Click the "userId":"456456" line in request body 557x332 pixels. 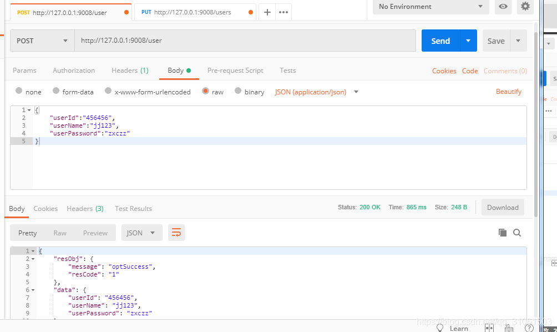(x=83, y=118)
